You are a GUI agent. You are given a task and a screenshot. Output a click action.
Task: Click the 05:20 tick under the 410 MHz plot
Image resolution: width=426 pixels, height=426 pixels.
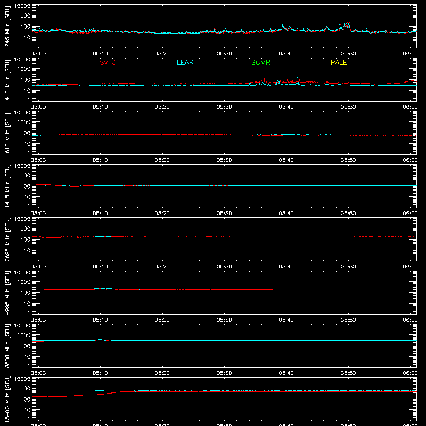point(162,107)
